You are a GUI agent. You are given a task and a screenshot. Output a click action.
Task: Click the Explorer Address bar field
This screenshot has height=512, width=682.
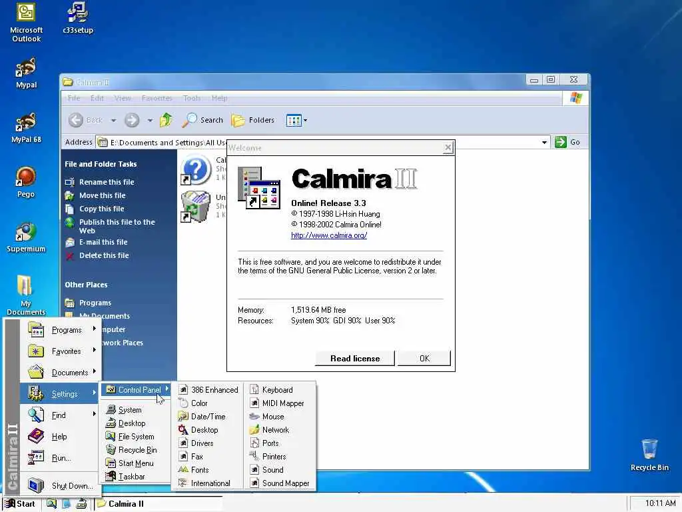click(x=322, y=143)
